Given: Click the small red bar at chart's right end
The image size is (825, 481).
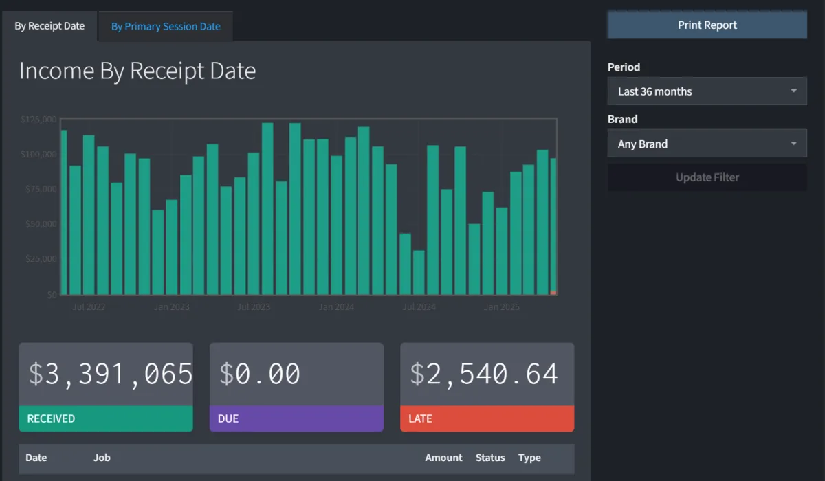Looking at the screenshot, I should [553, 293].
